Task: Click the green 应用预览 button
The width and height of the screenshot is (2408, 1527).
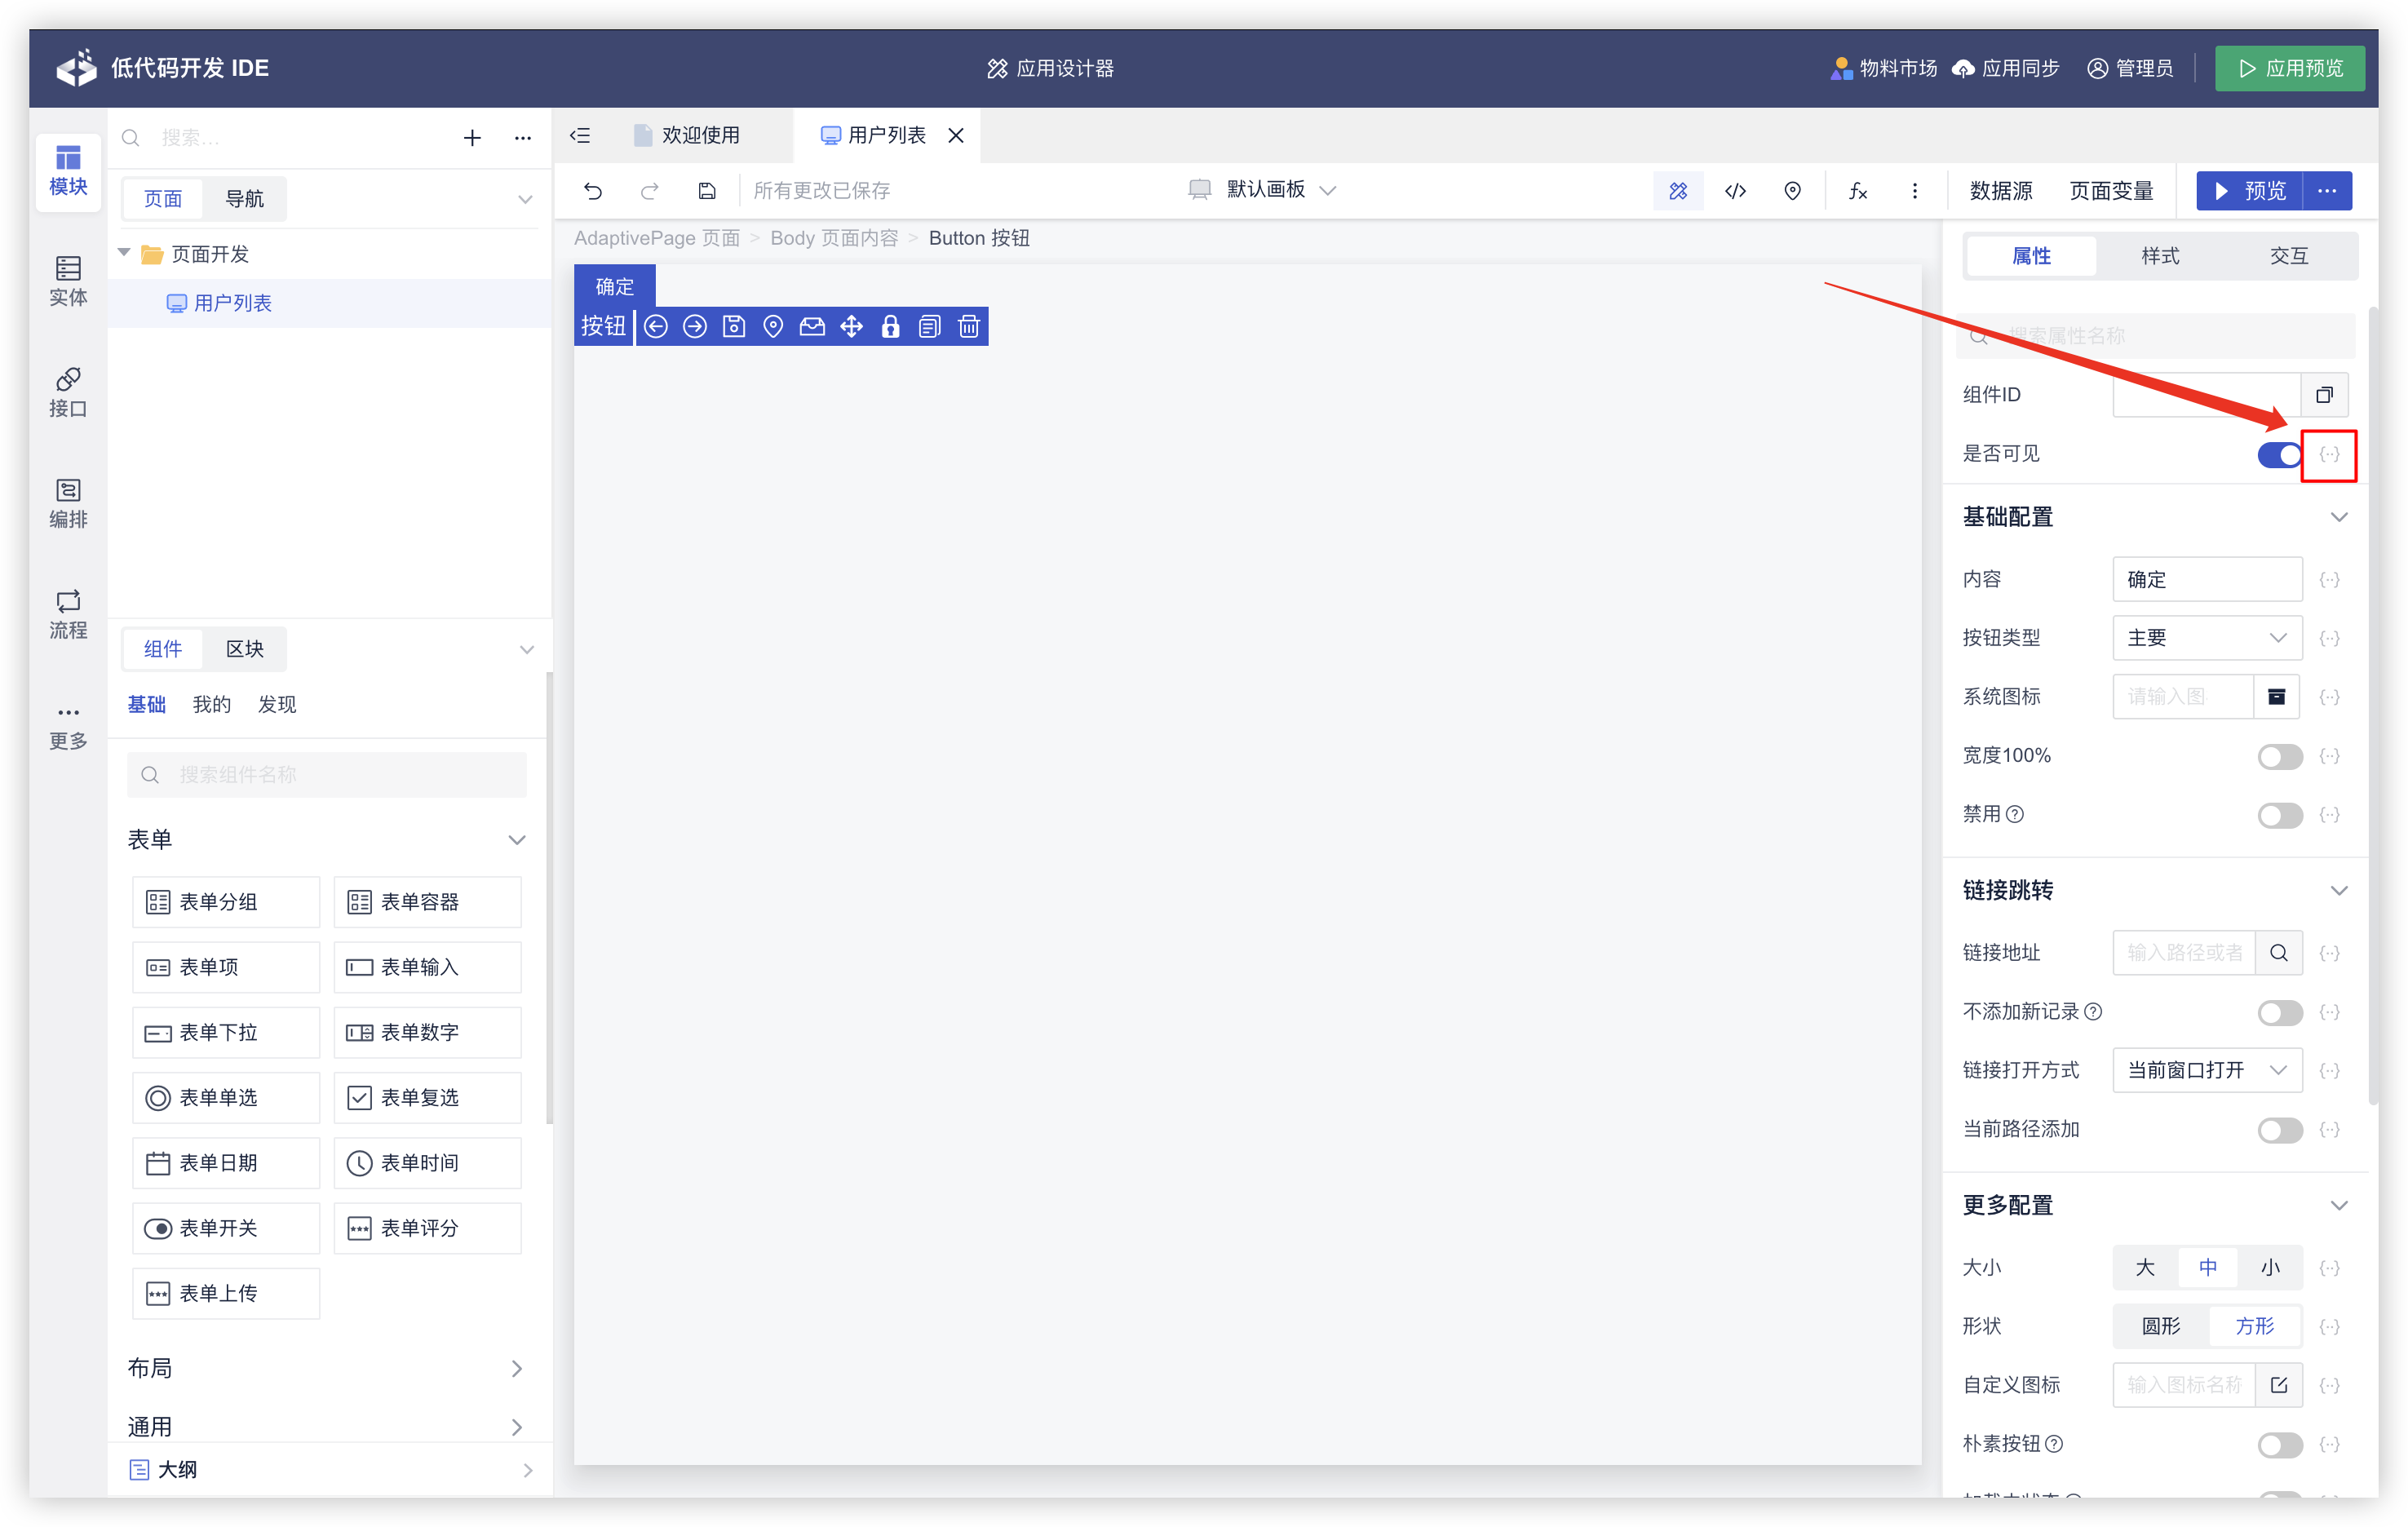Action: 2289,68
